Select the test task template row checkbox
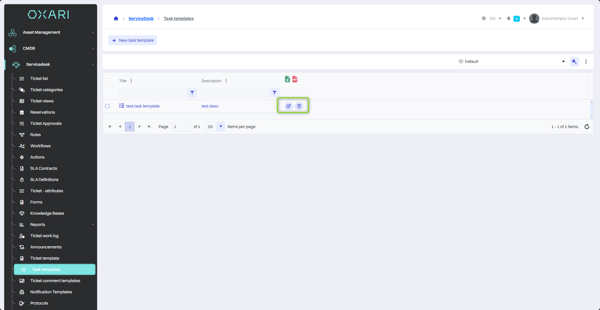600x310 pixels. (x=107, y=106)
